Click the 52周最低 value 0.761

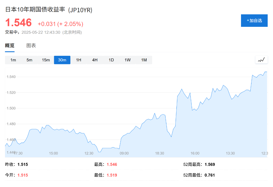(x=210, y=175)
